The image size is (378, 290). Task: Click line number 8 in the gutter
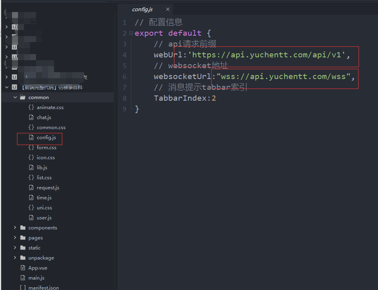125,98
